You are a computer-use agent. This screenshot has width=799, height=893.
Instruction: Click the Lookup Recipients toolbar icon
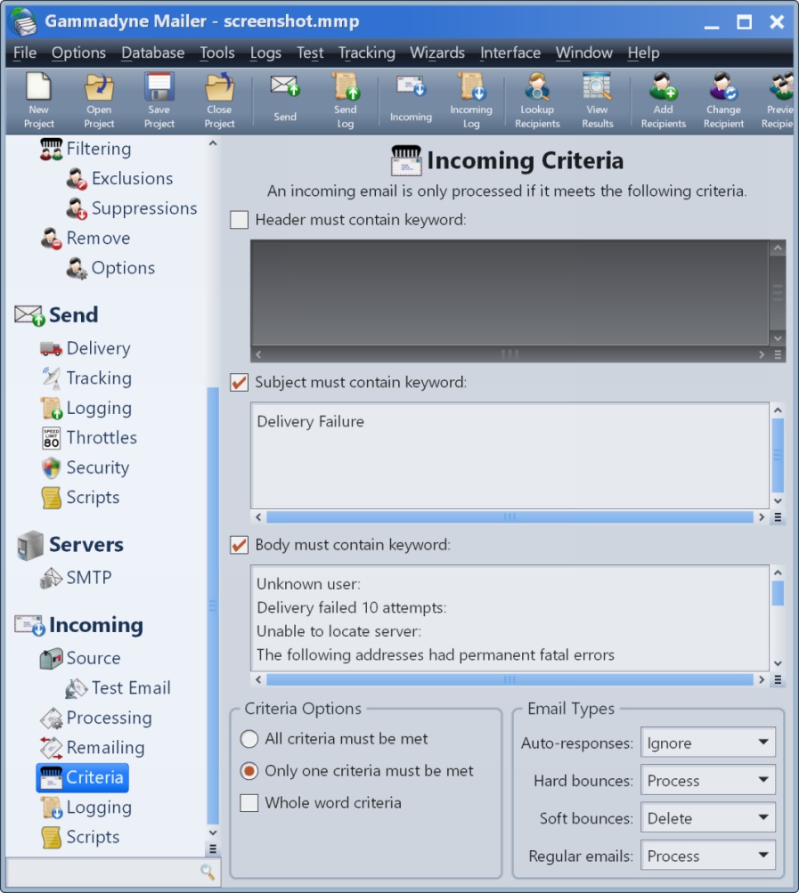(537, 100)
